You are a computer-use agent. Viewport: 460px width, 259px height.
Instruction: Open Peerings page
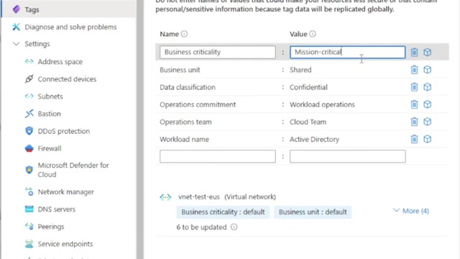point(51,227)
